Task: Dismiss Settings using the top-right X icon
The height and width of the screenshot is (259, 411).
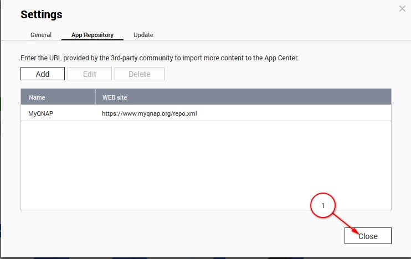Action: coord(402,9)
